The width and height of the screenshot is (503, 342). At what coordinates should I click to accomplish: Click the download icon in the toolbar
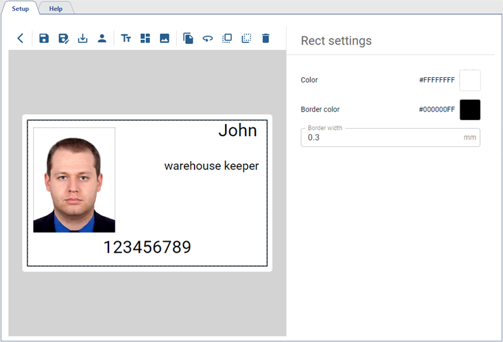(83, 39)
